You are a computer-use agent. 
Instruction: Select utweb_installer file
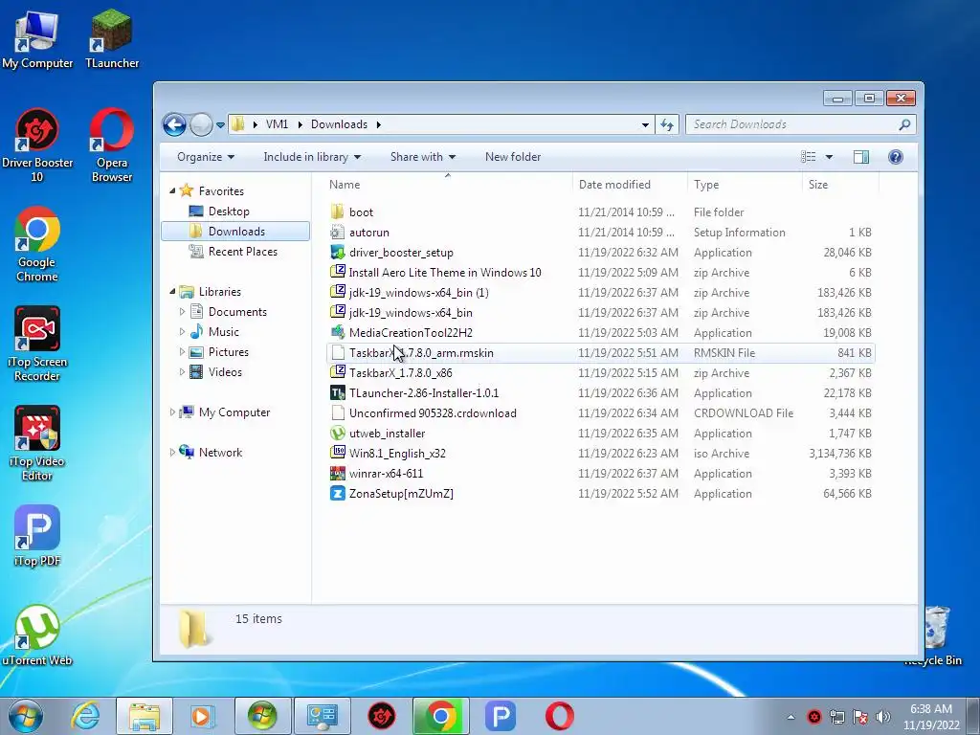tap(600, 434)
